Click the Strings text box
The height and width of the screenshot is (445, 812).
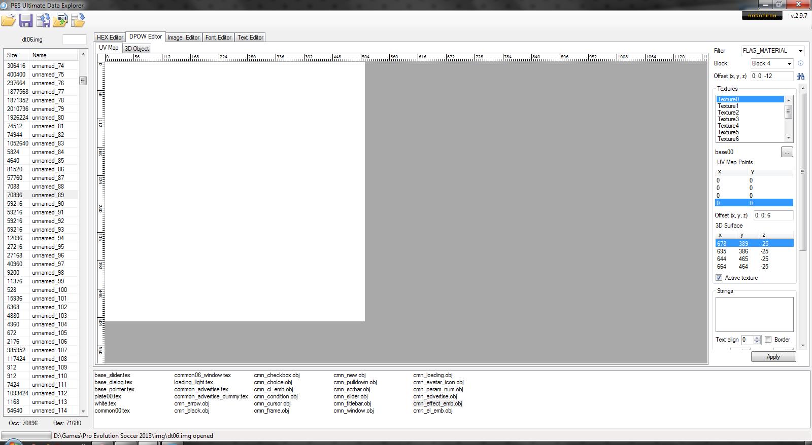pos(755,315)
